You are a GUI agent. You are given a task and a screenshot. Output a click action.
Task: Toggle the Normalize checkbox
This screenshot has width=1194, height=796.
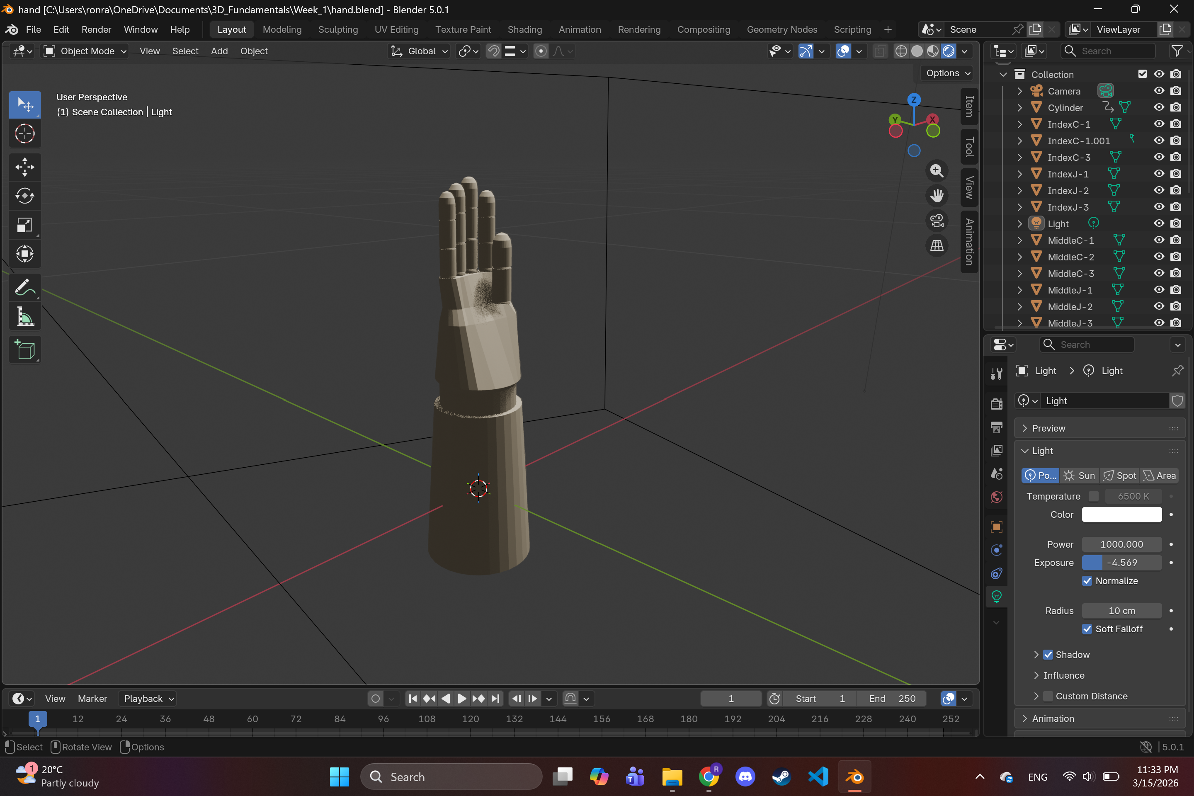point(1087,581)
